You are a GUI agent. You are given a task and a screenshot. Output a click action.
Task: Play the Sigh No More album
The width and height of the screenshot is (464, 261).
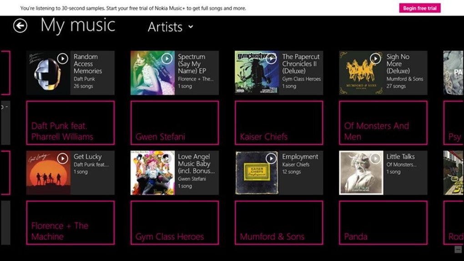click(375, 58)
